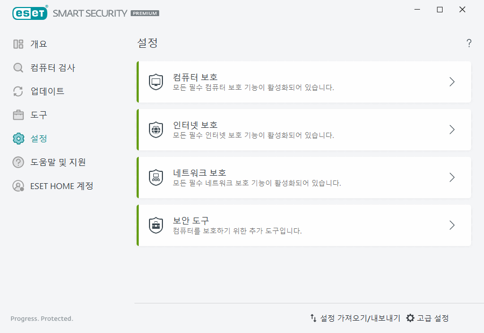The image size is (484, 333).
Task: Expand 네트워크 보호 with its chevron arrow
Action: pos(452,177)
